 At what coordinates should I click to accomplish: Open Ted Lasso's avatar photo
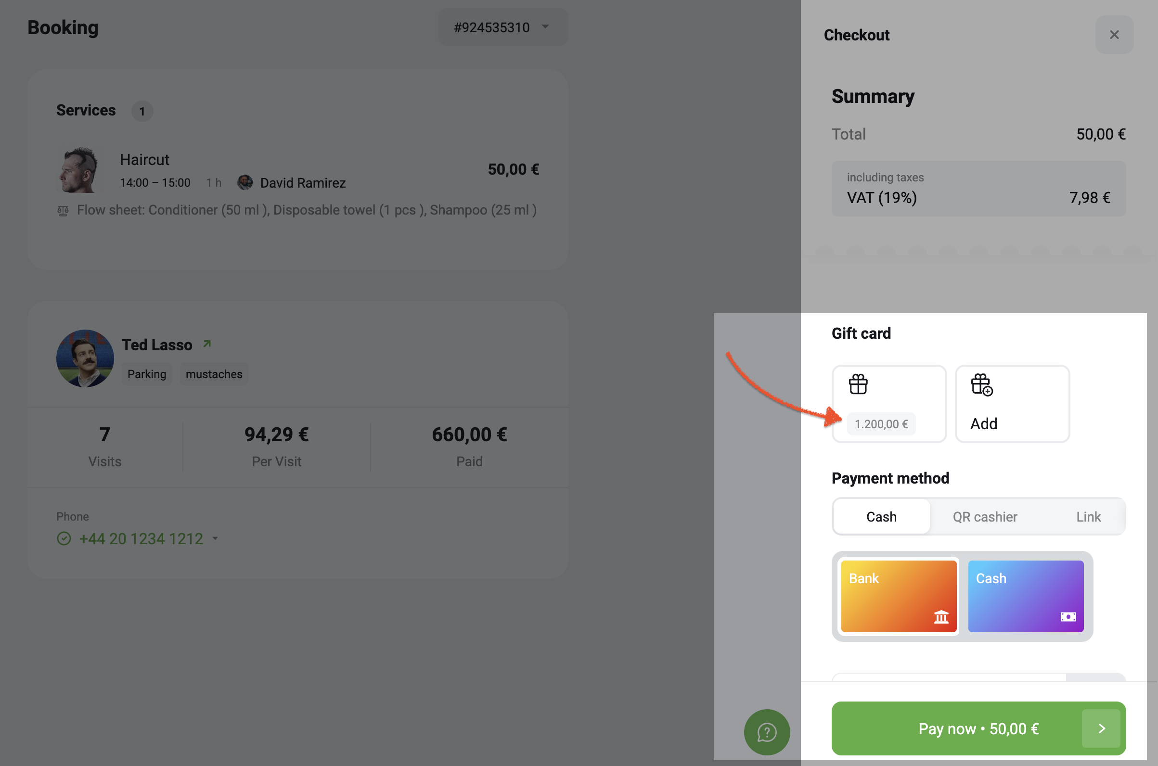click(x=85, y=358)
